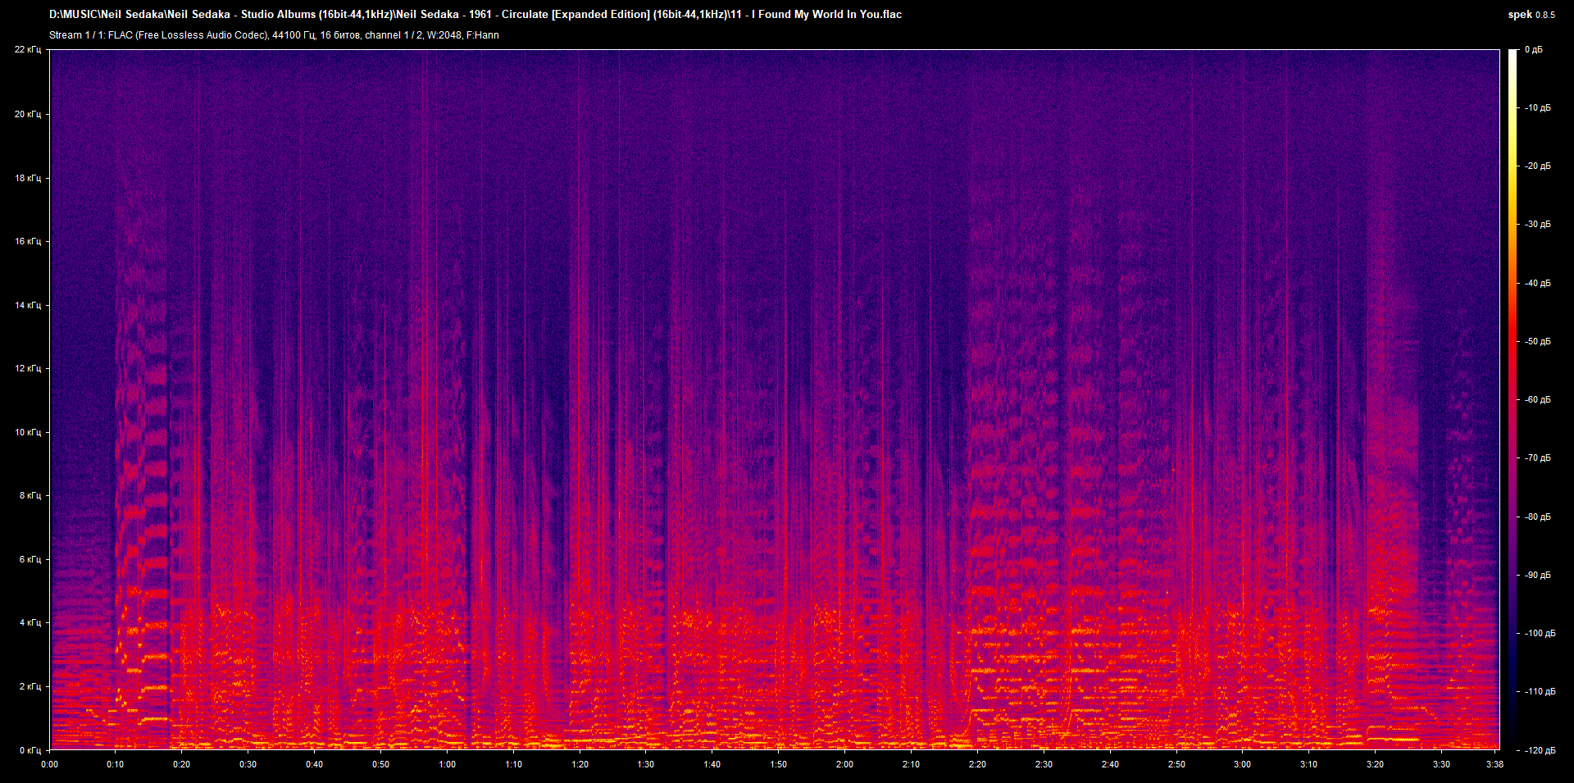This screenshot has width=1574, height=783.
Task: Click the 3:20 time axis label
Action: (x=1375, y=764)
